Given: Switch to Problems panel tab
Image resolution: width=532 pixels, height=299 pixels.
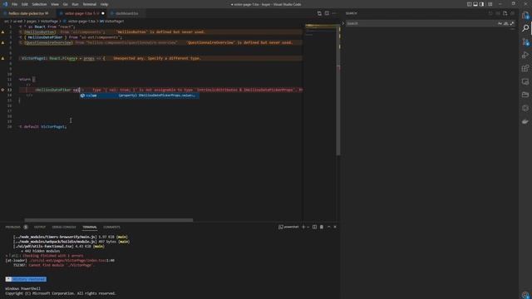Looking at the screenshot, I should (x=13, y=227).
